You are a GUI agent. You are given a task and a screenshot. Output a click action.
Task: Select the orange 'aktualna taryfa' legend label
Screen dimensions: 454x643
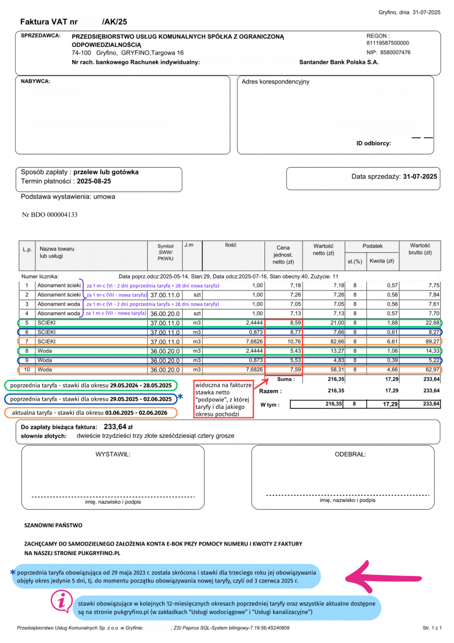pyautogui.click(x=91, y=413)
